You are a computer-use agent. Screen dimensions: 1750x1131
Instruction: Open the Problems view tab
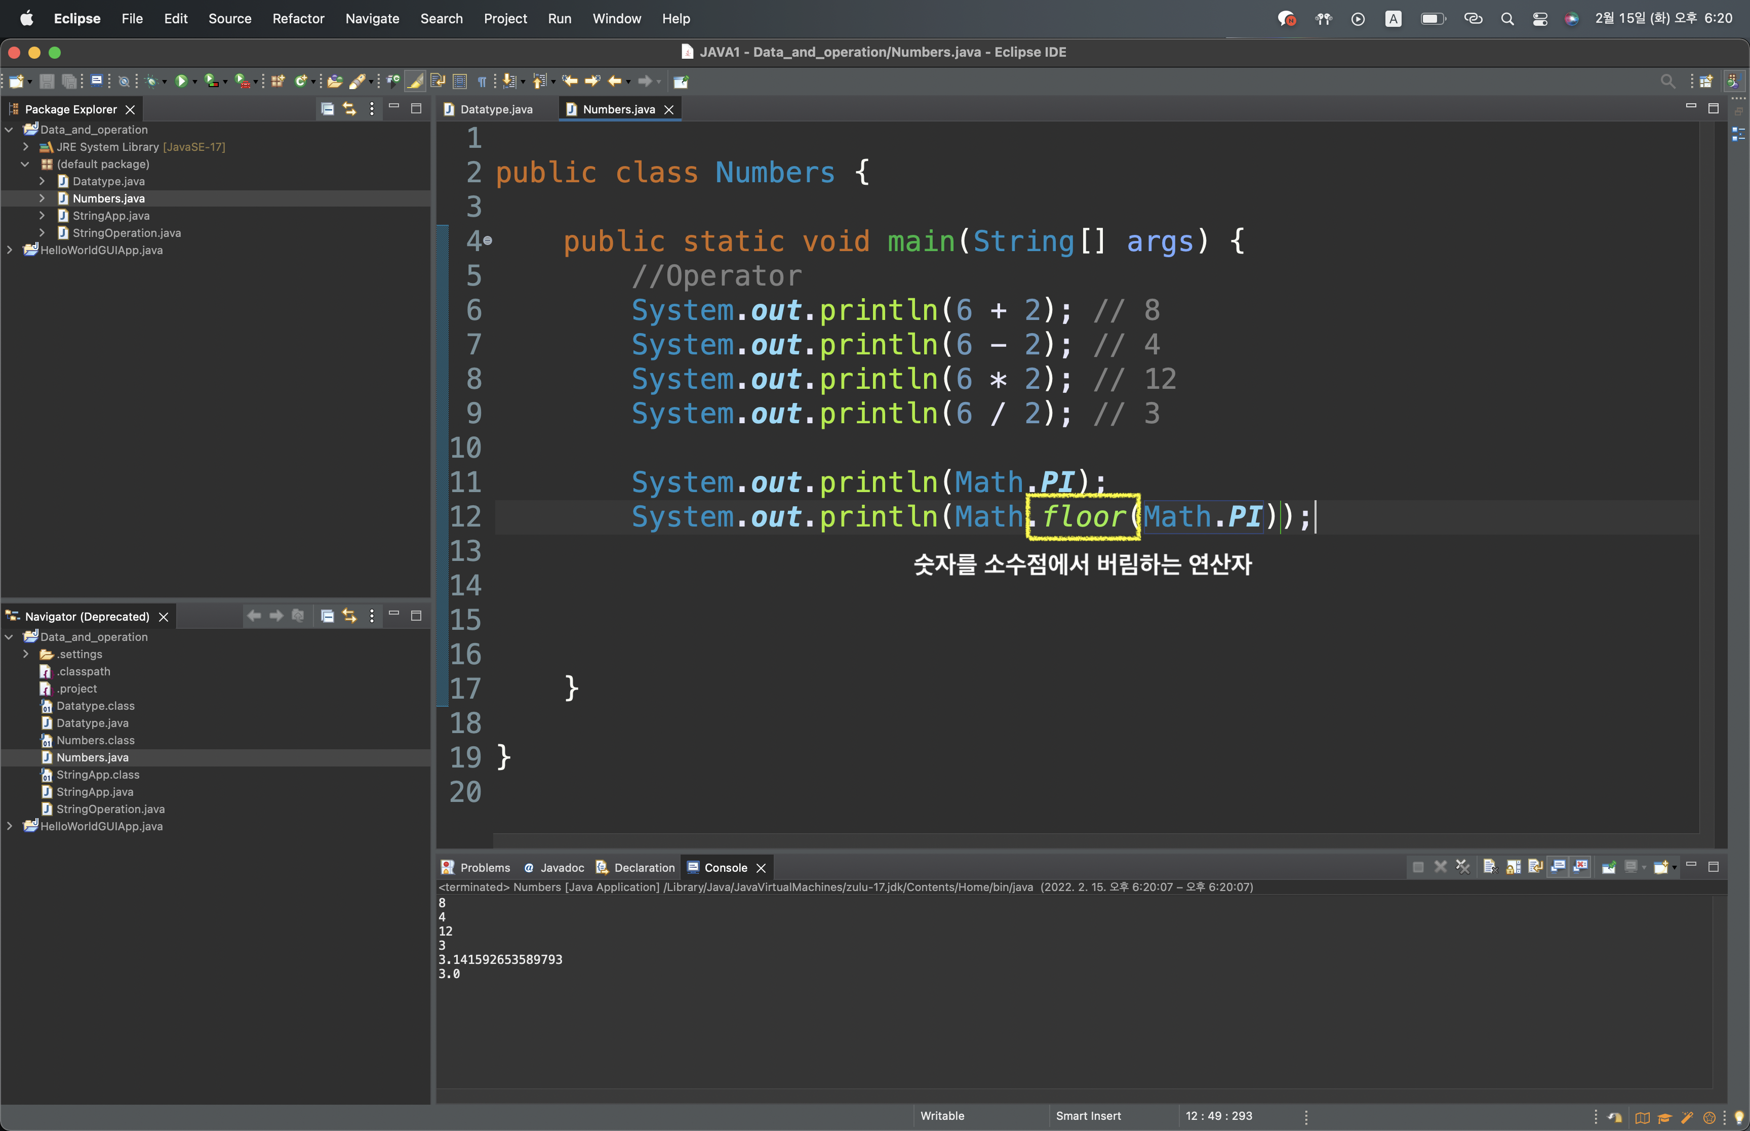point(484,867)
